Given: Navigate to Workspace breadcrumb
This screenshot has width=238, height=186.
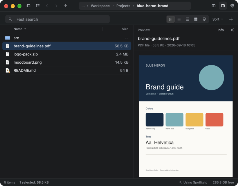Looking at the screenshot, I should (x=100, y=6).
